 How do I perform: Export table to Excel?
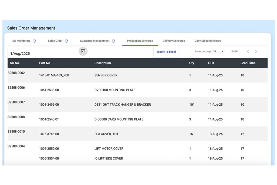pos(166,52)
